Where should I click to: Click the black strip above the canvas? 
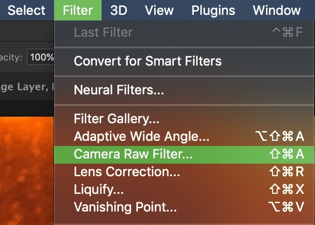(27, 108)
